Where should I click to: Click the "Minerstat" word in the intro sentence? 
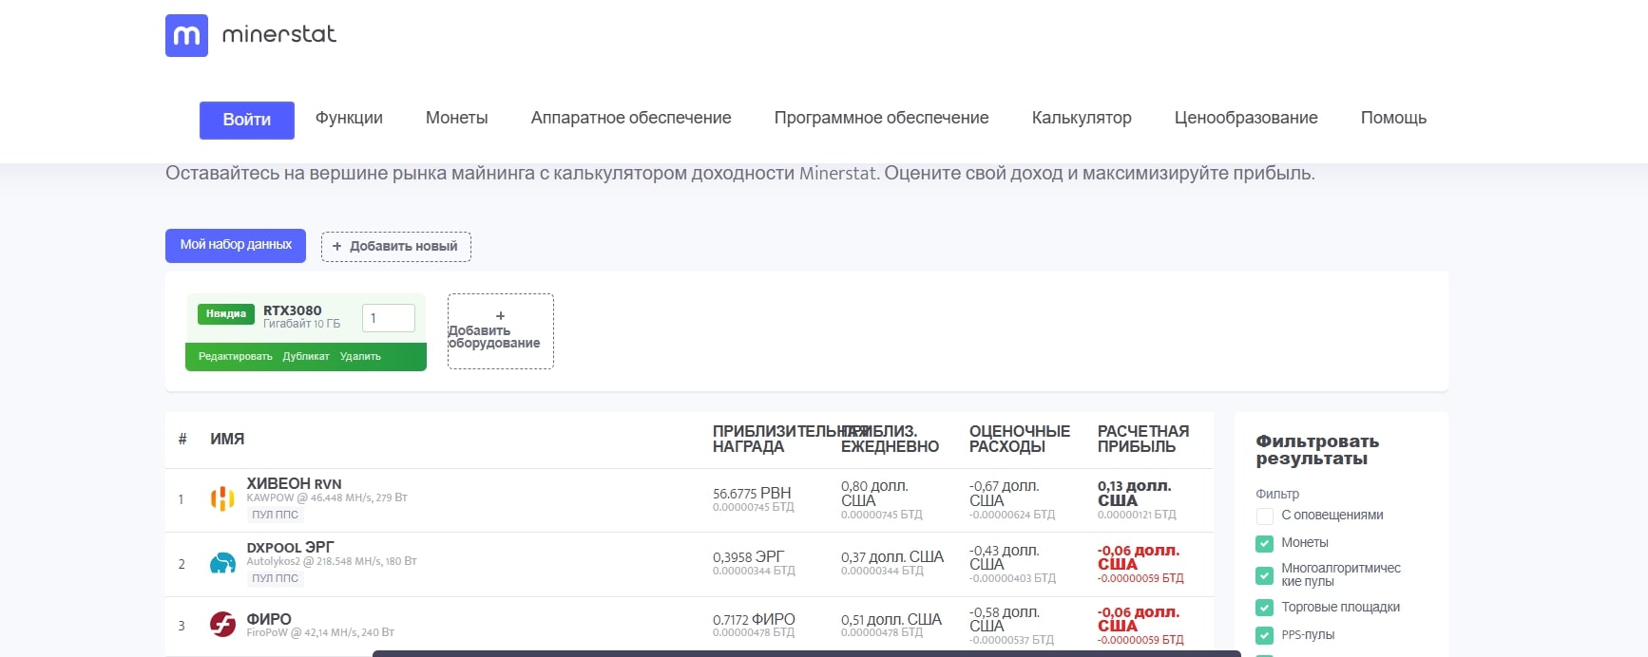point(839,174)
